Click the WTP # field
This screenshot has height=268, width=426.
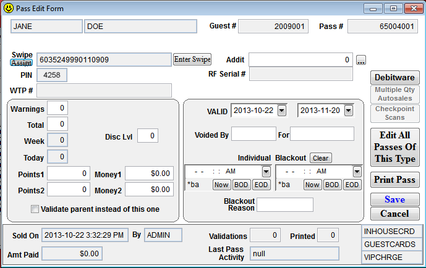pos(104,91)
